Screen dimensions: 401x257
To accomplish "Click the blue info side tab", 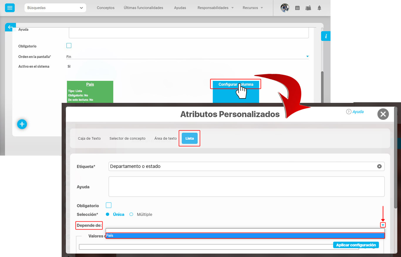I will click(x=326, y=36).
